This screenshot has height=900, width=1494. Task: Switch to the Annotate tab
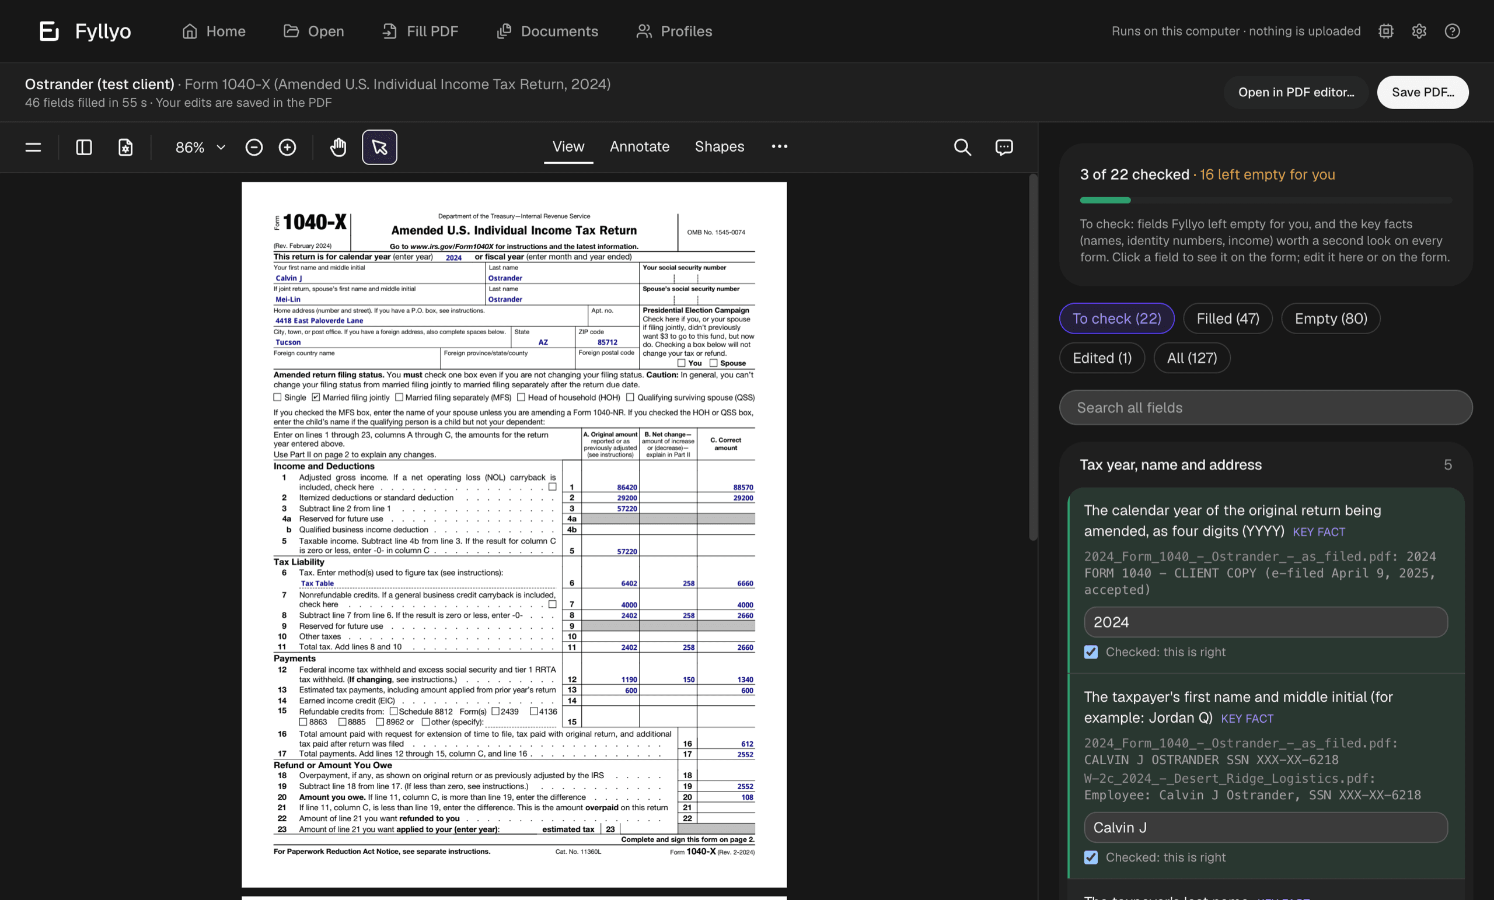point(640,146)
